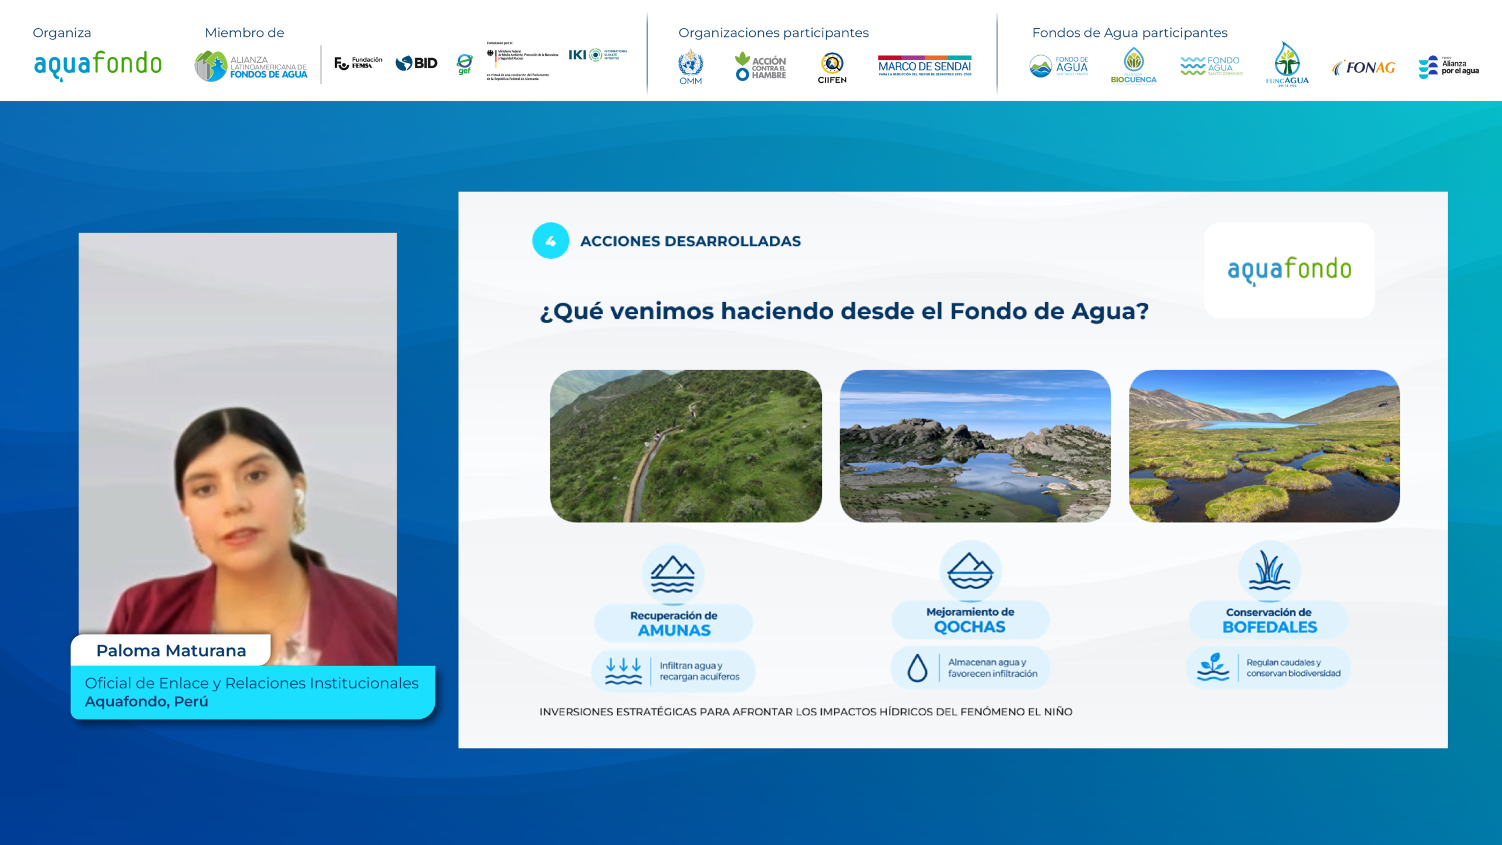Click the aquafondo logo in the slide
Image resolution: width=1502 pixels, height=845 pixels.
point(1290,270)
